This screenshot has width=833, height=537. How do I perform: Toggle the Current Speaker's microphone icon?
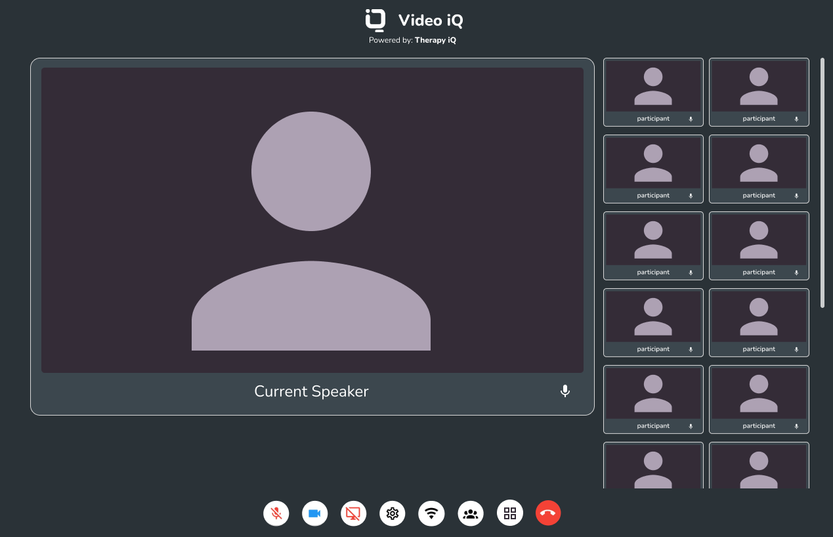coord(565,391)
